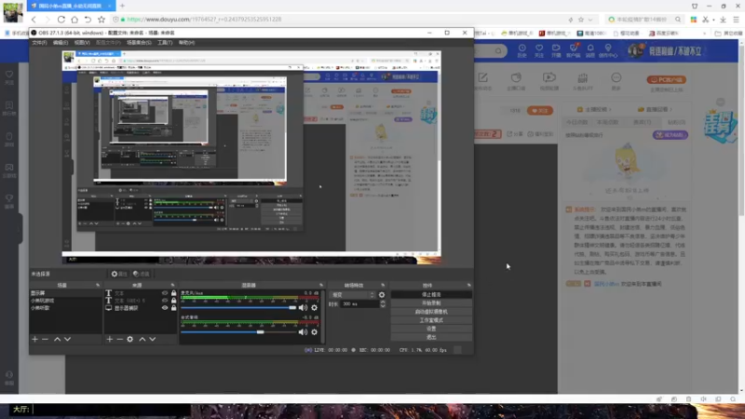This screenshot has width=745, height=419.
Task: Select the 小帅听歌 scene
Action: click(x=65, y=308)
